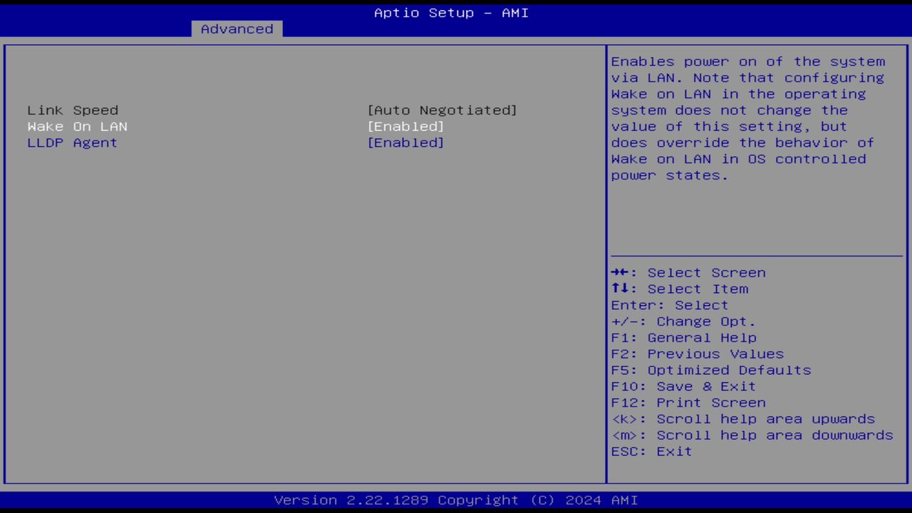Open the Wake On LAN [Enabled] value

(x=405, y=127)
